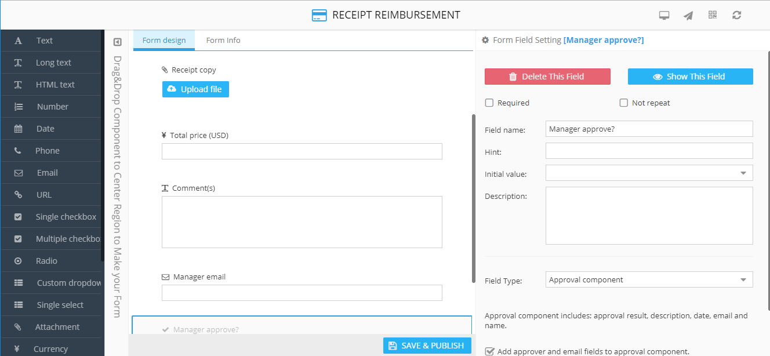Viewport: 770px width, 356px height.
Task: Open the Field Type dropdown
Action: 649,279
